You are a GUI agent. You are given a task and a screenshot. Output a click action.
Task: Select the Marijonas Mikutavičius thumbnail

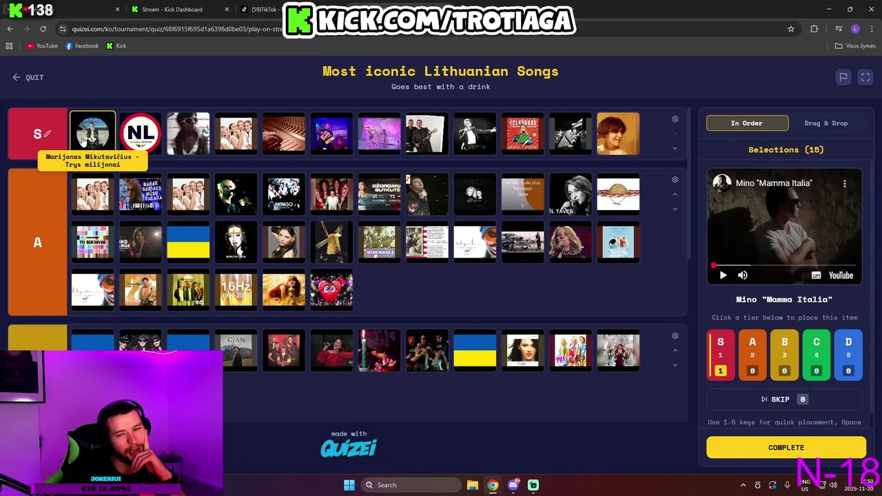pyautogui.click(x=92, y=133)
